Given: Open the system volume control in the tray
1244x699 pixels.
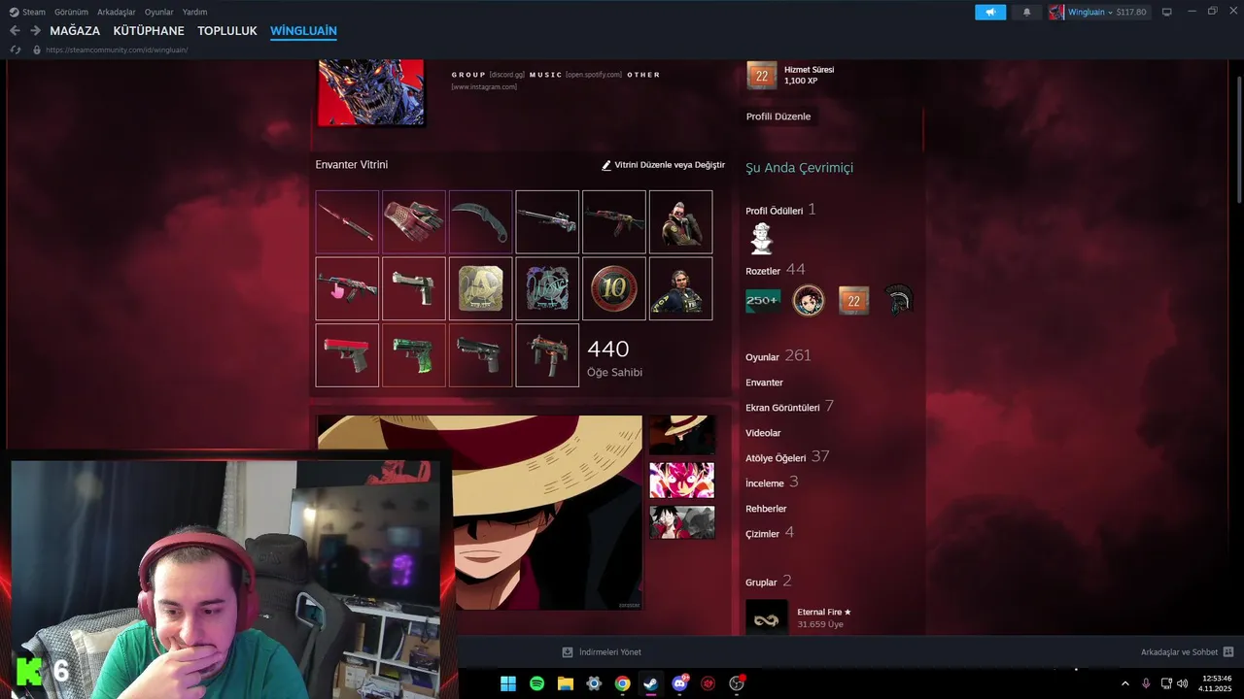Looking at the screenshot, I should pyautogui.click(x=1182, y=683).
